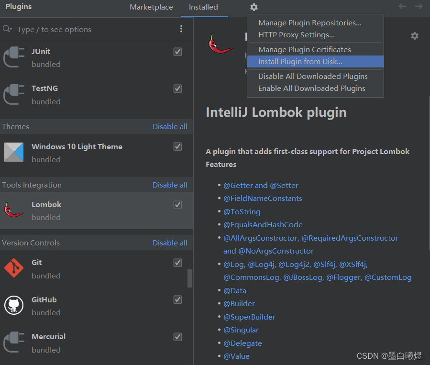Choose Enable All Downloaded Plugins
Screen dimensions: 430x365
[x=315, y=88]
